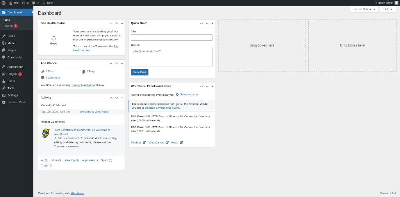This screenshot has height=197, width=400.
Task: Move WordPress Events and News box up
Action: point(202,86)
